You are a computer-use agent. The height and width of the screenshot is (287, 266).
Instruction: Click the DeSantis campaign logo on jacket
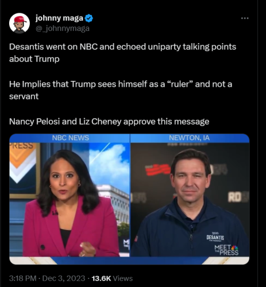coord(215,236)
